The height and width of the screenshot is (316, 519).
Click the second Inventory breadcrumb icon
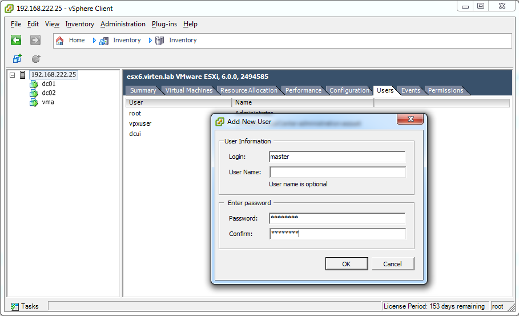coord(159,41)
